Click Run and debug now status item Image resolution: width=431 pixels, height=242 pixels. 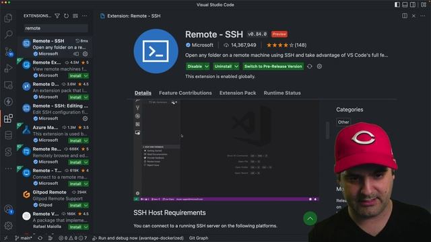click(137, 238)
